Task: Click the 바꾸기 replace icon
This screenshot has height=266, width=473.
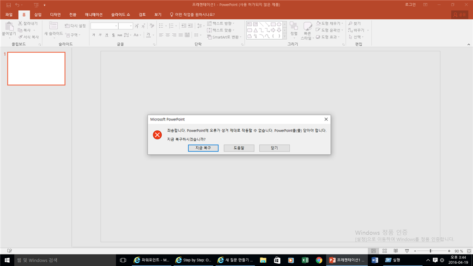Action: click(350, 30)
